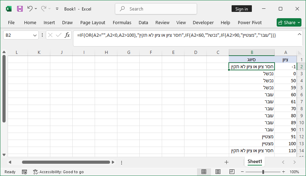Image resolution: width=306 pixels, height=176 pixels.
Task: Select the Sheet1 tab
Action: click(x=255, y=162)
